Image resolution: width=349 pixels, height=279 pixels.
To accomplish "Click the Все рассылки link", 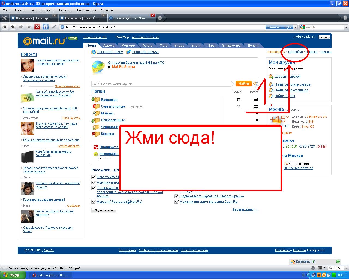I will tap(245, 210).
